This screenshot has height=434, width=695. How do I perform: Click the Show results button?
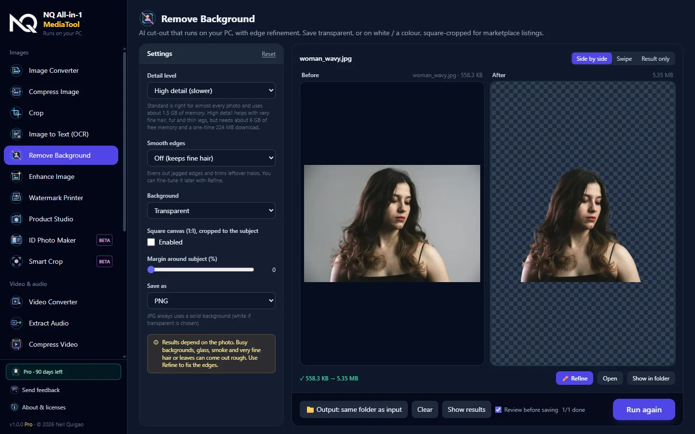click(467, 409)
